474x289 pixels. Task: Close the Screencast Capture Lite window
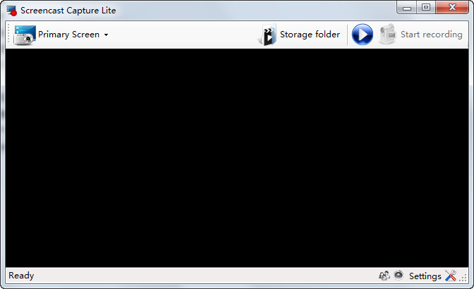[452, 7]
